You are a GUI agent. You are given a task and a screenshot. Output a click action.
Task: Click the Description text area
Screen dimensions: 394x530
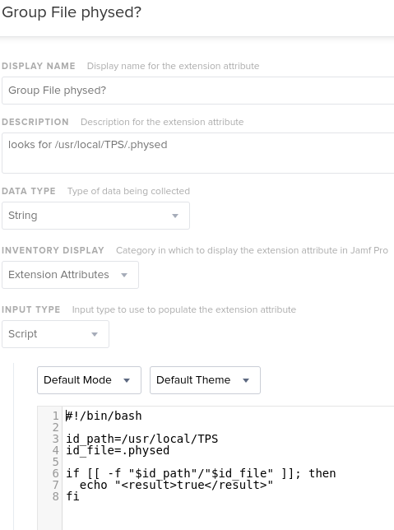tap(197, 153)
